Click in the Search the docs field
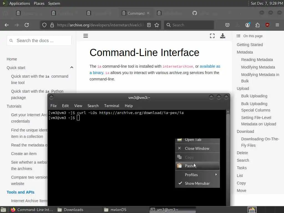Screen dimensions: 284x213 coord(39,40)
